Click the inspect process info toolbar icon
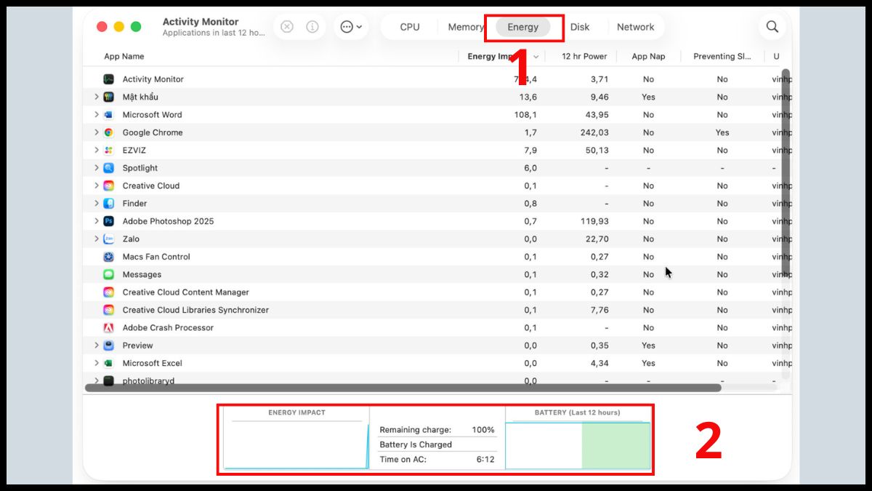This screenshot has width=872, height=491. (x=312, y=27)
